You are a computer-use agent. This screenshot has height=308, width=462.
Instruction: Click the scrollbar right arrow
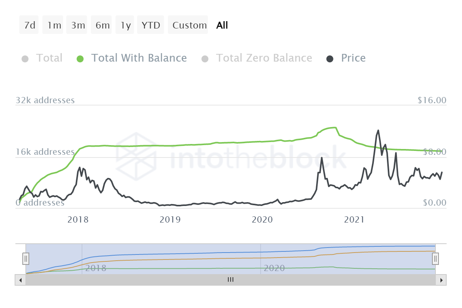coord(441,280)
